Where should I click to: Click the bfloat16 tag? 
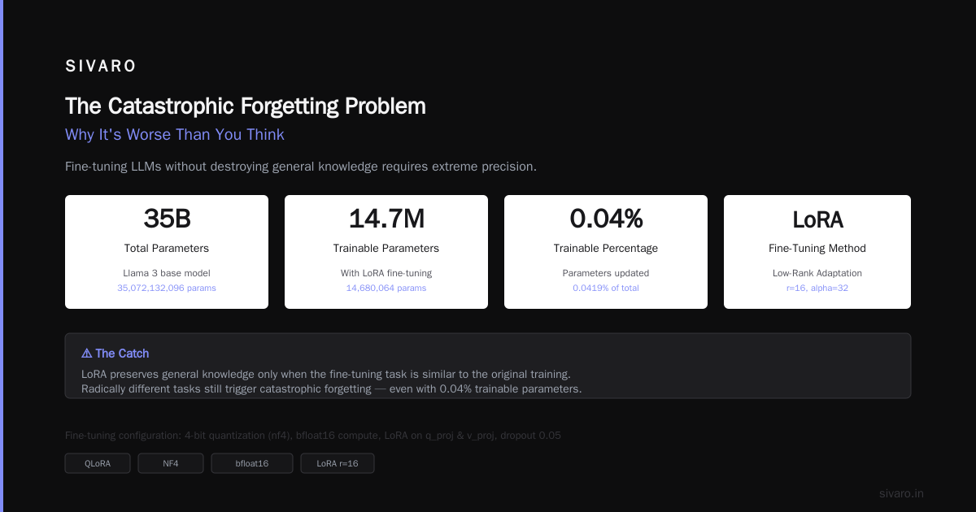click(x=252, y=463)
